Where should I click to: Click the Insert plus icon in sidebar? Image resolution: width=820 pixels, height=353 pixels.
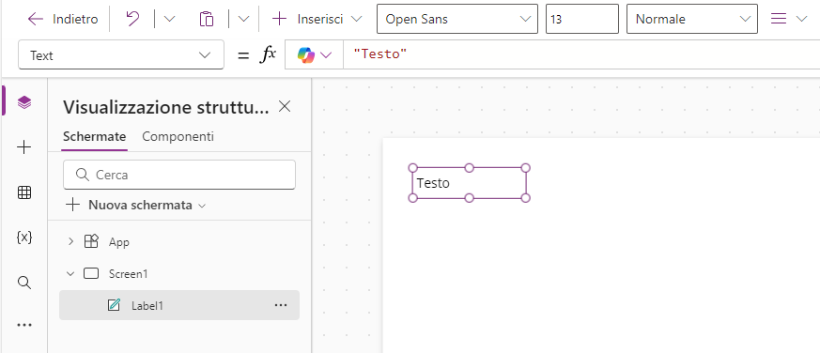click(24, 147)
